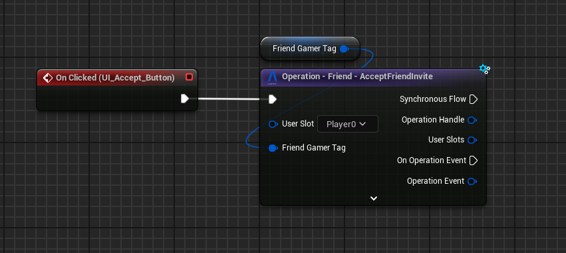Click the Friend Gamer Tag variable node's output pin

point(345,49)
